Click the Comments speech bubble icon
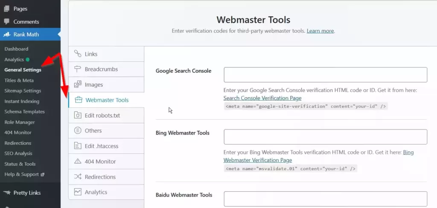Viewport: 437px width, 208px height. pos(7,22)
